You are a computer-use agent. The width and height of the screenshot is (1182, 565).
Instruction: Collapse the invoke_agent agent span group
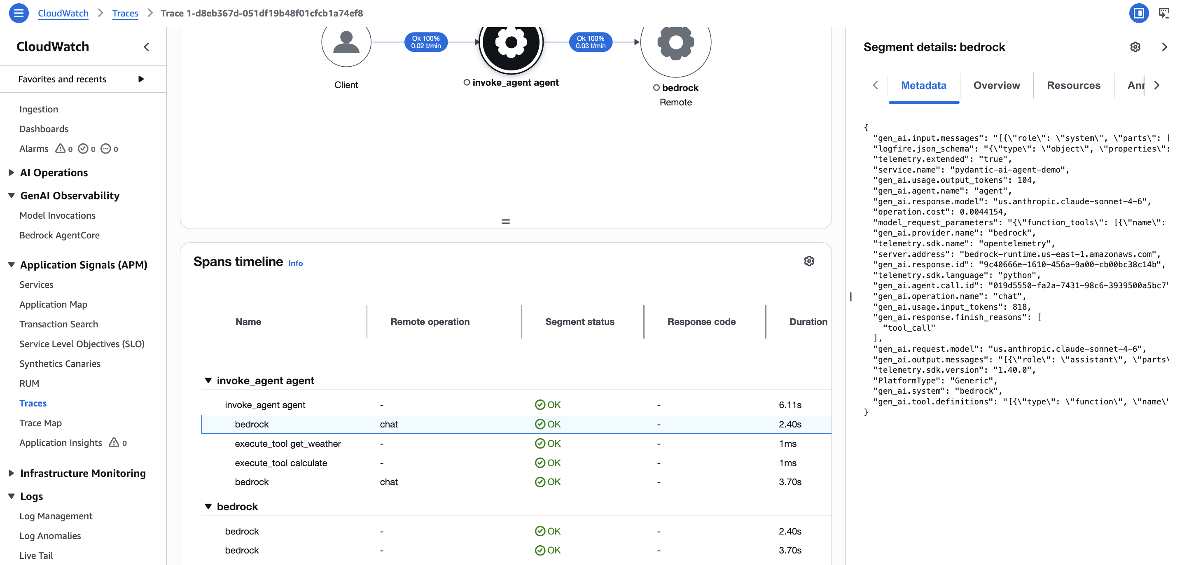(208, 381)
